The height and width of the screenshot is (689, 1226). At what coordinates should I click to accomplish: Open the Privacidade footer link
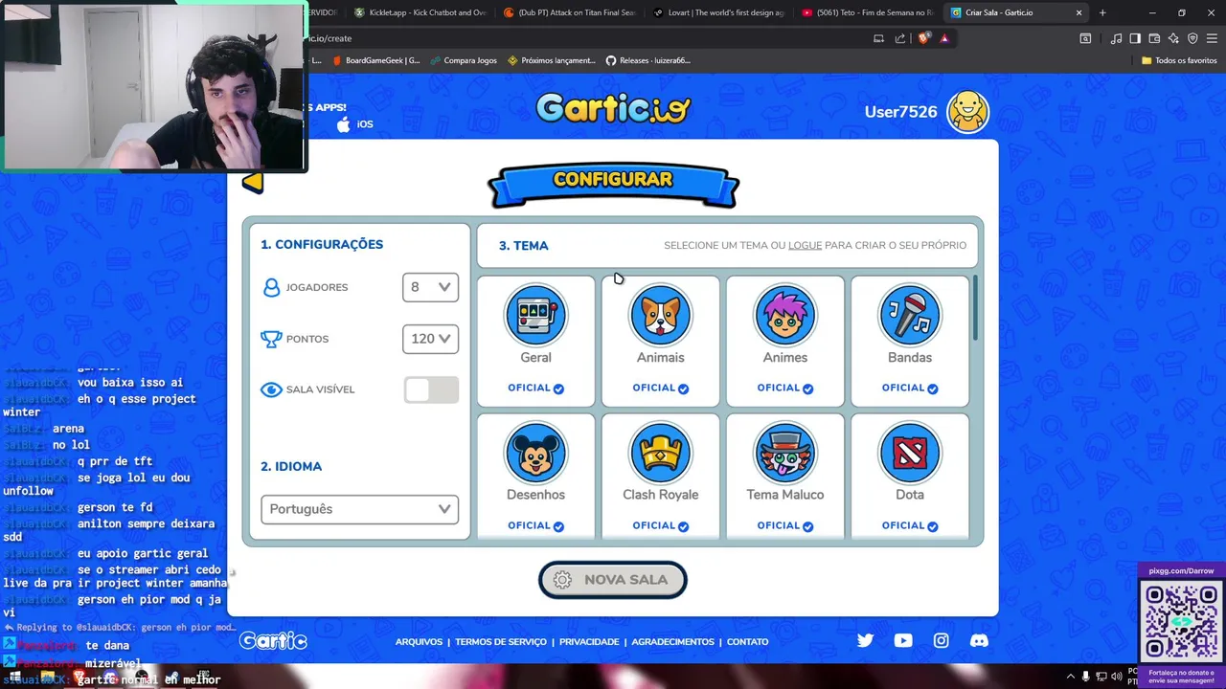click(x=589, y=642)
